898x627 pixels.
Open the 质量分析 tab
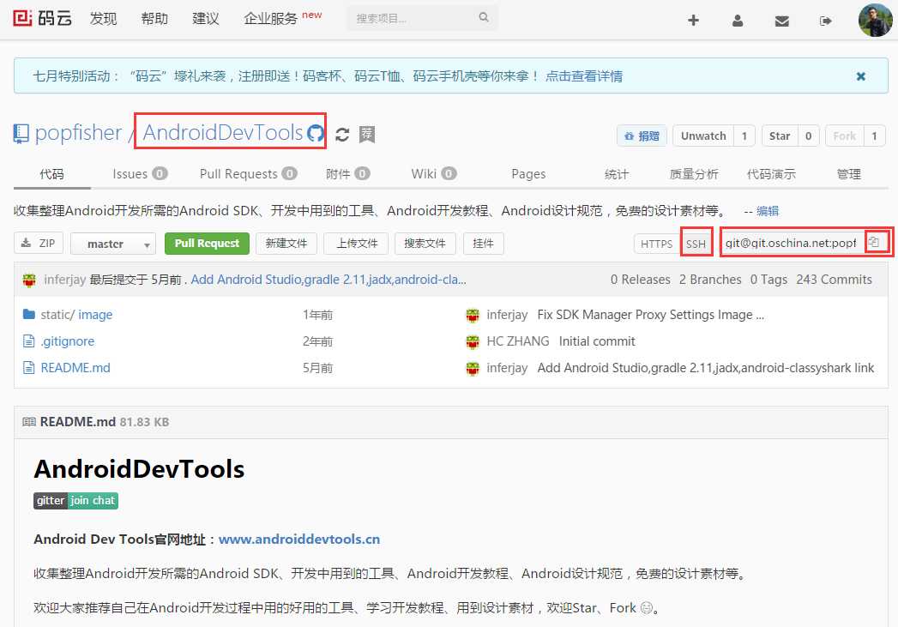click(x=694, y=174)
